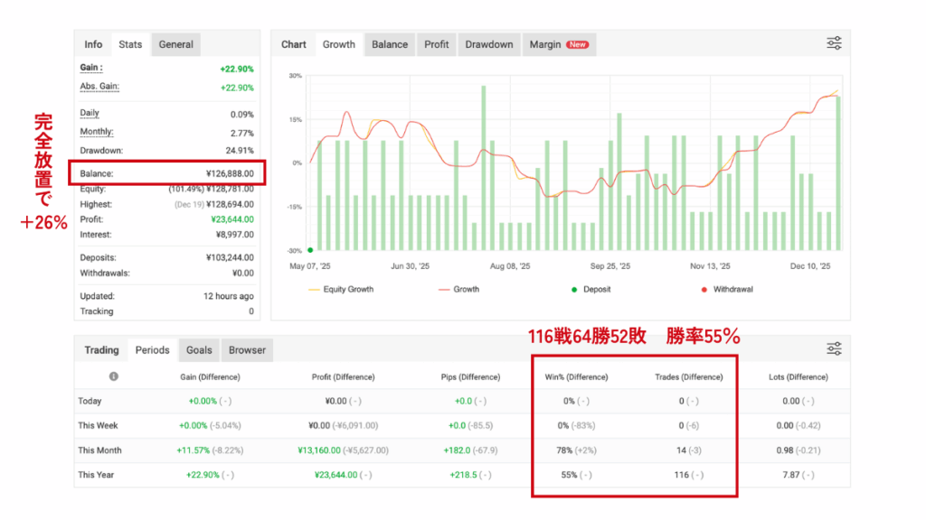Open settings sliders icon above periods table
This screenshot has height=520, width=926.
coord(834,348)
